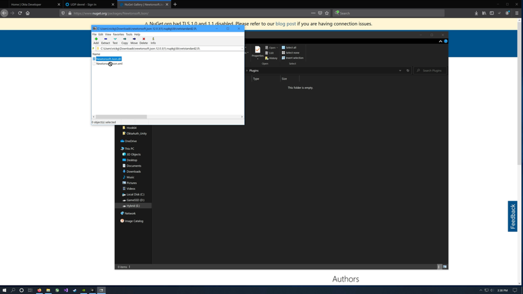The width and height of the screenshot is (523, 294).
Task: Select Newtonsoft.Json.xml in the file list
Action: (109, 64)
